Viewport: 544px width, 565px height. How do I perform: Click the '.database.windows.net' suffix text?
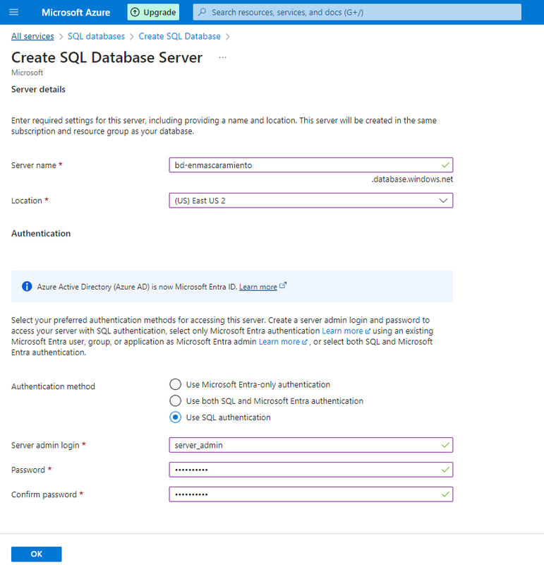pyautogui.click(x=412, y=179)
